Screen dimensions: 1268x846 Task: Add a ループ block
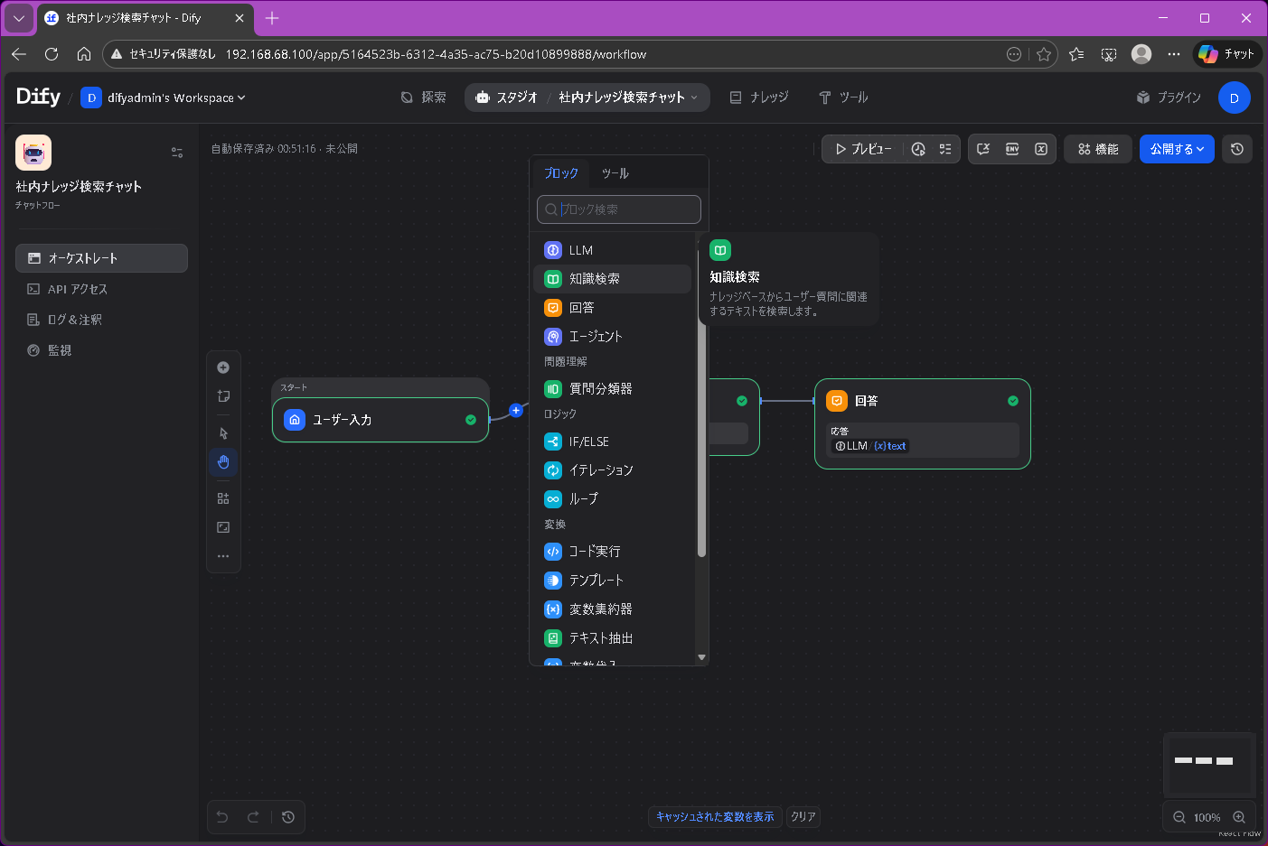pyautogui.click(x=612, y=499)
